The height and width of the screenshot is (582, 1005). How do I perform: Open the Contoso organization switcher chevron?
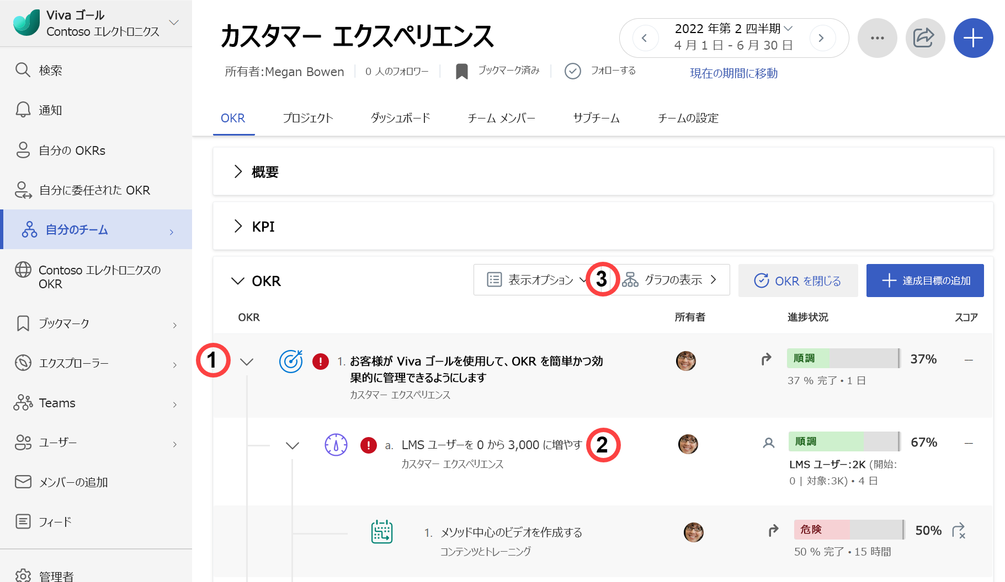click(x=174, y=23)
